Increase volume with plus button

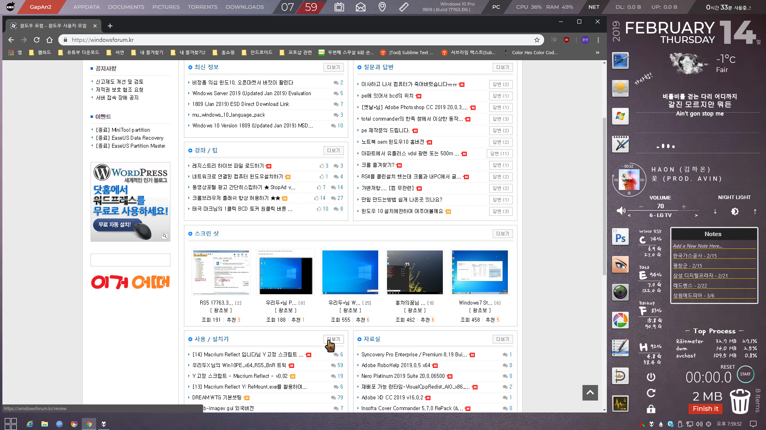(x=684, y=206)
